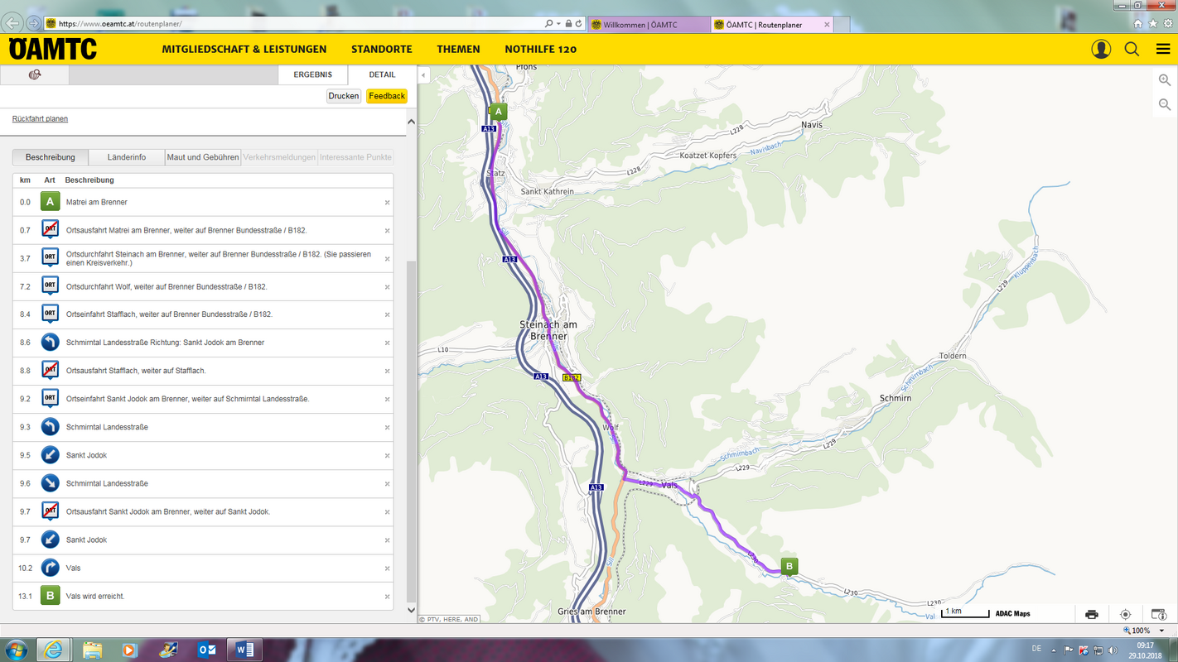The width and height of the screenshot is (1178, 662).
Task: Click 'Sankt Jodok' text at km 9.7
Action: point(86,540)
